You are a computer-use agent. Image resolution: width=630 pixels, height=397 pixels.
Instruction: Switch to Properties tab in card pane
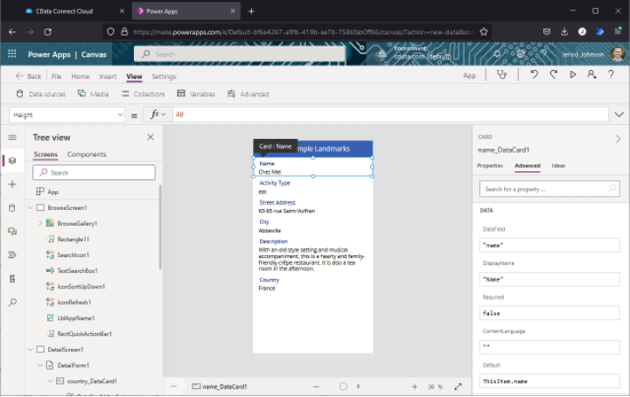[490, 165]
